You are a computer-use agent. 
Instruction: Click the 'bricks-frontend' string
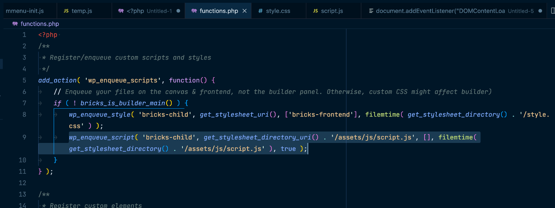tap(321, 115)
